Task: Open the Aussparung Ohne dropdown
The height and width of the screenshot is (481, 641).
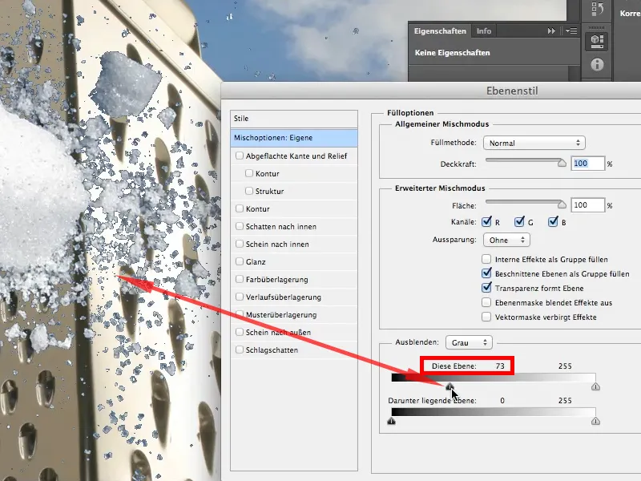Action: (x=506, y=240)
